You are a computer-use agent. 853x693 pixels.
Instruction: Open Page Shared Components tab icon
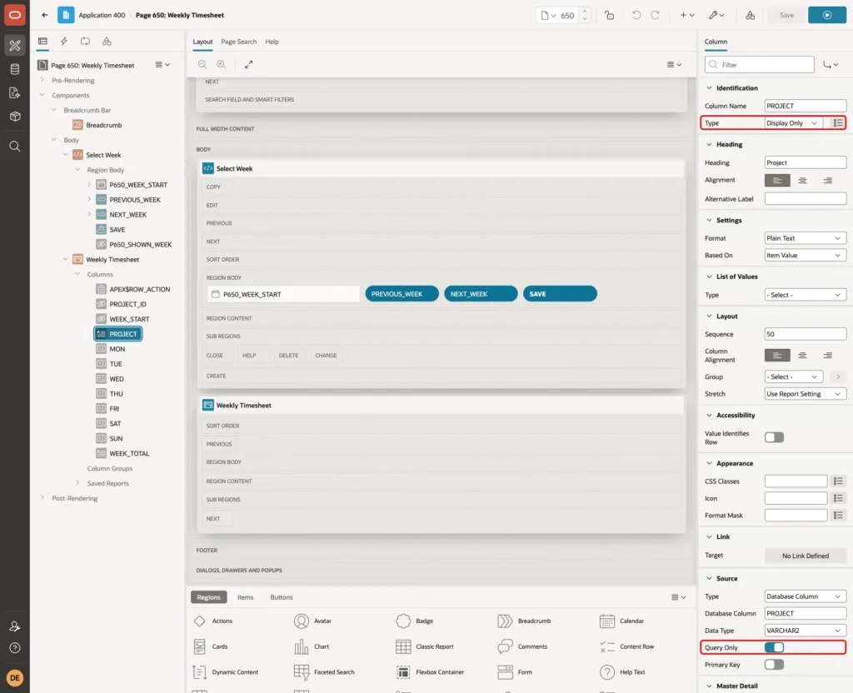click(x=107, y=42)
